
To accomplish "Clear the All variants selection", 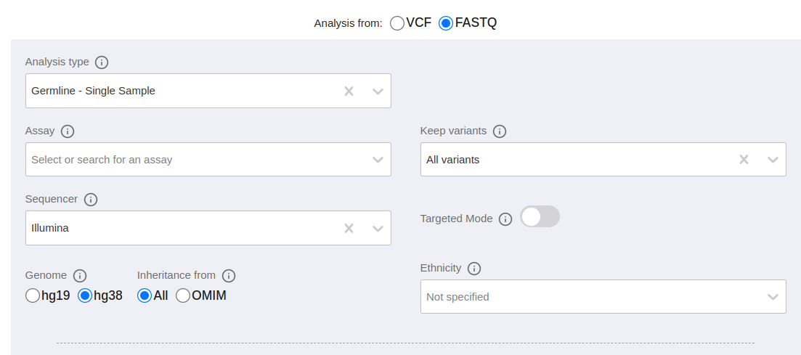I will [x=744, y=160].
